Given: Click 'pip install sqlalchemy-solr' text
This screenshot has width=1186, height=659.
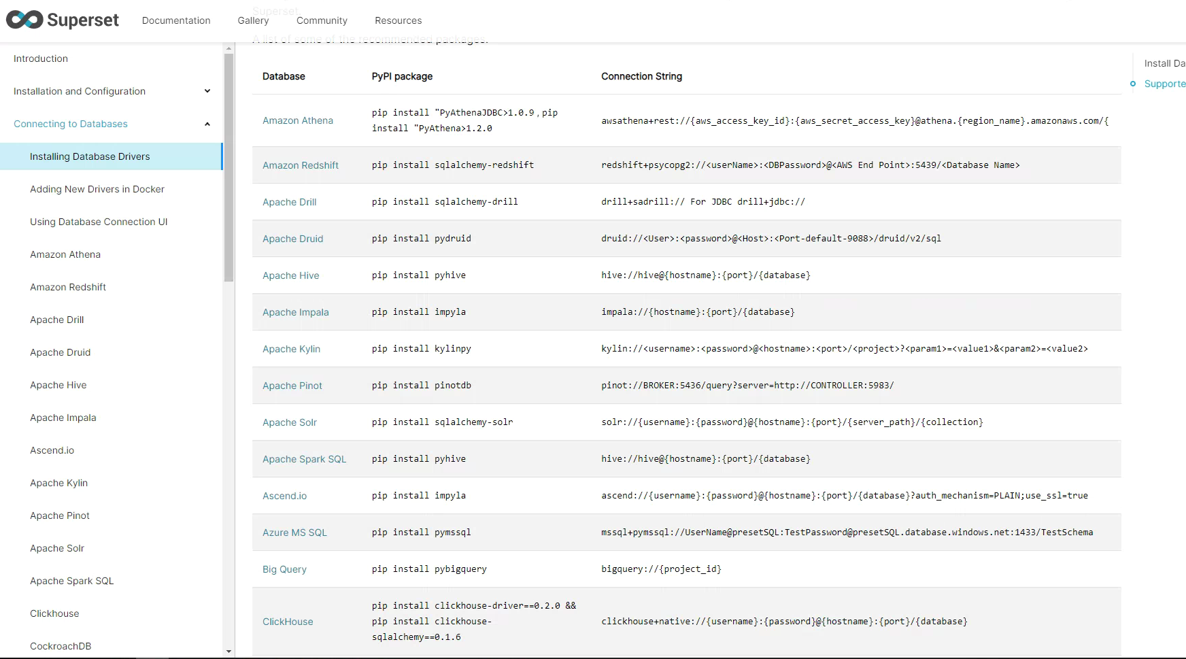Looking at the screenshot, I should point(442,422).
